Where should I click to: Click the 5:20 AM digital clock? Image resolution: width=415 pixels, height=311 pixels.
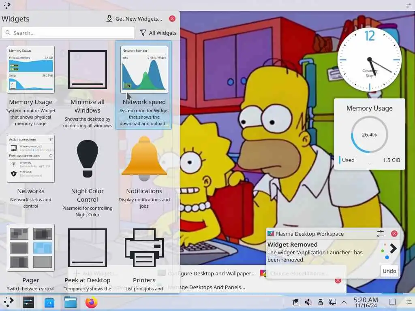(x=366, y=302)
